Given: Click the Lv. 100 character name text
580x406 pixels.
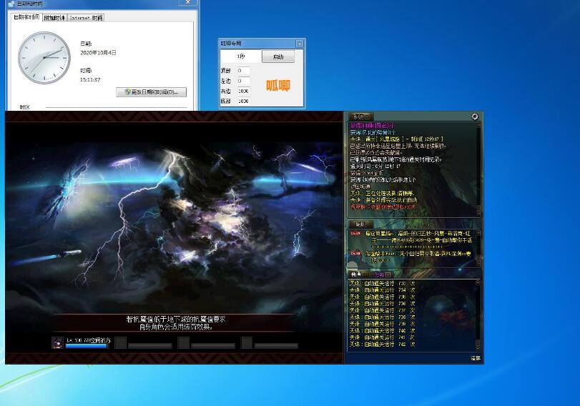Looking at the screenshot, I should point(89,340).
